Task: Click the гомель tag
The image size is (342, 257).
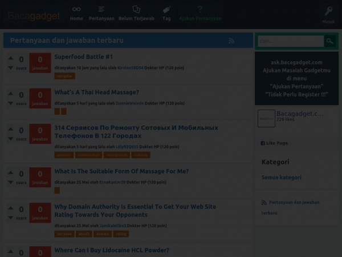Action: 141,155
